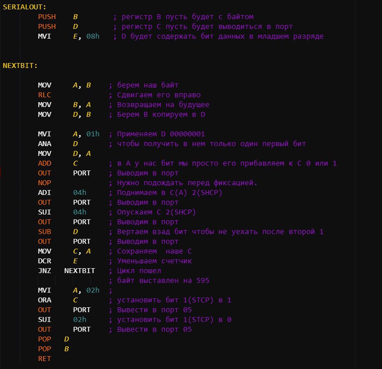382x369 pixels.
Task: Place cursor on the RET instruction
Action: 44,358
